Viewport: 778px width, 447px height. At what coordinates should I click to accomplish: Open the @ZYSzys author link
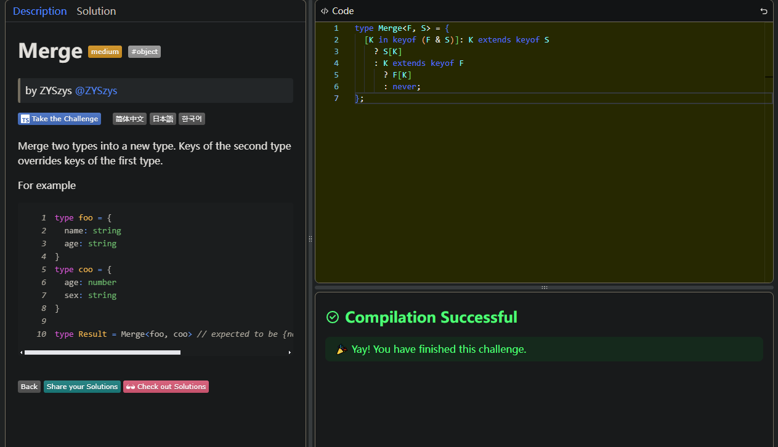click(x=96, y=91)
